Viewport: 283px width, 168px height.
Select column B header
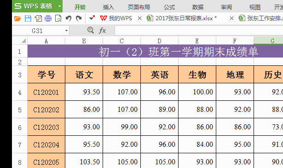[84, 41]
